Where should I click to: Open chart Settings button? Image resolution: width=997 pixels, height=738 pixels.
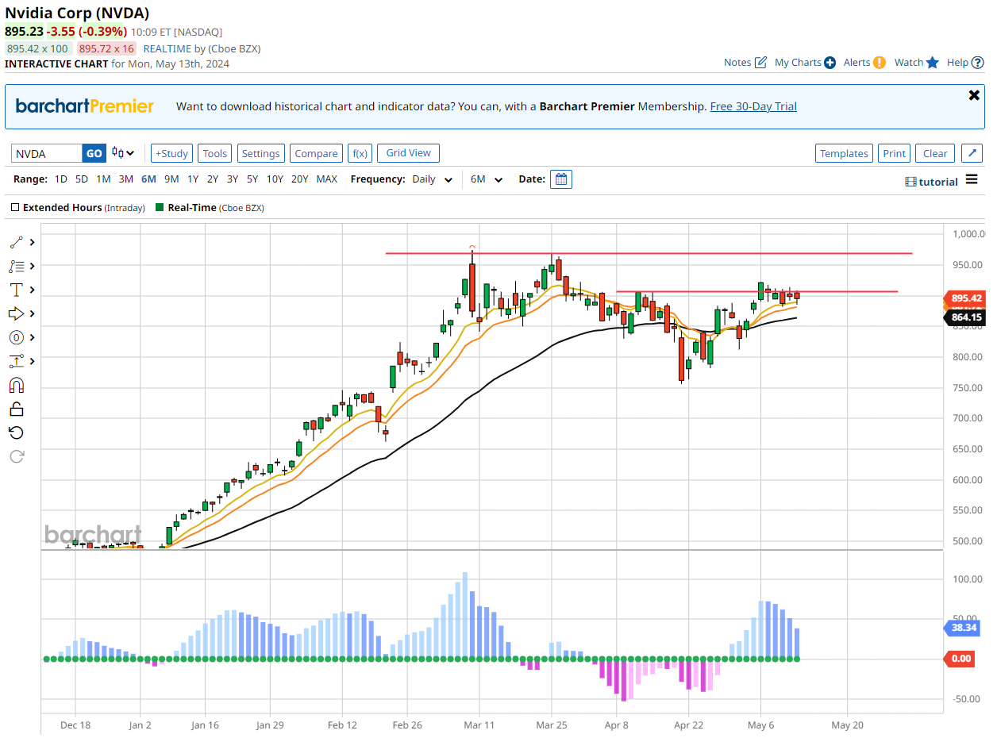[260, 153]
